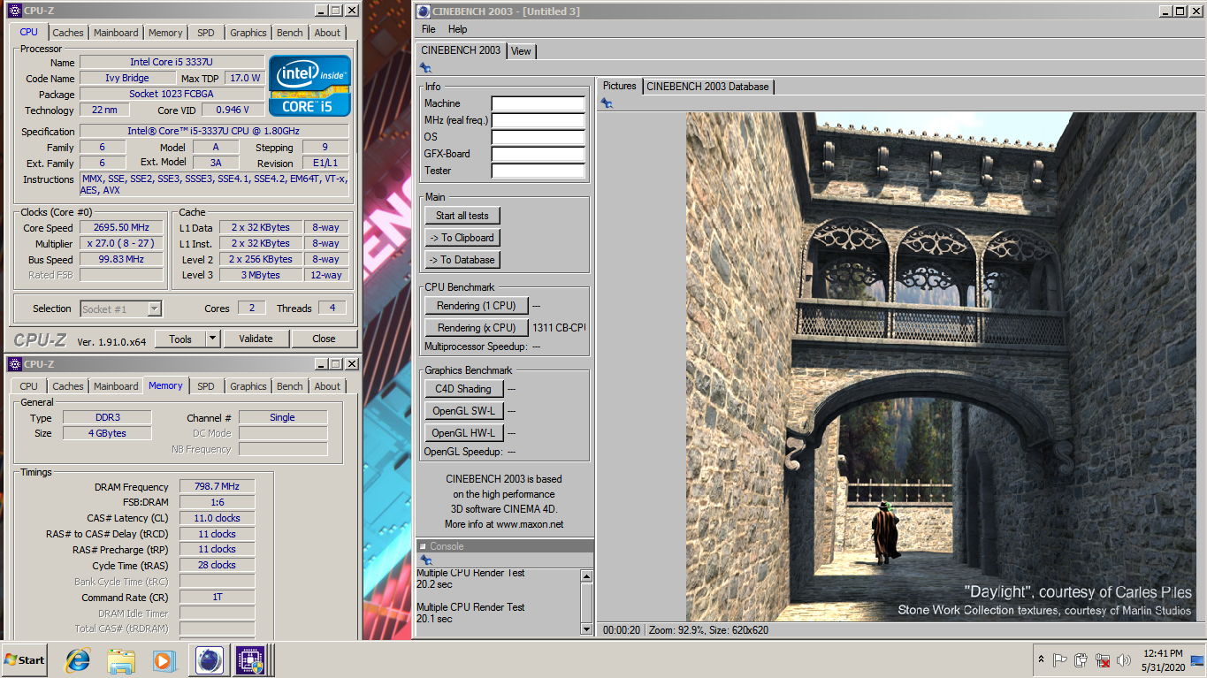Screen dimensions: 1207x678
Task: Switch to the View tab in CINEBENCH
Action: (x=522, y=51)
